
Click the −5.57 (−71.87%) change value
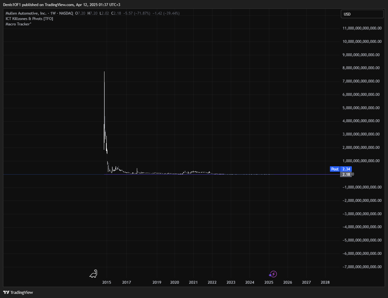click(x=137, y=13)
